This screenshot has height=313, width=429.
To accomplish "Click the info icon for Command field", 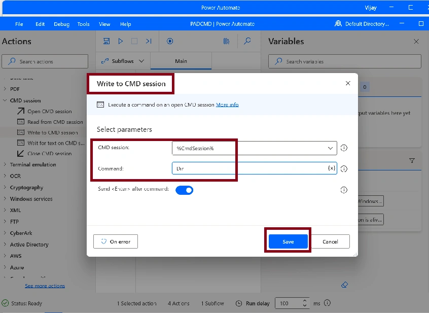I will click(344, 169).
